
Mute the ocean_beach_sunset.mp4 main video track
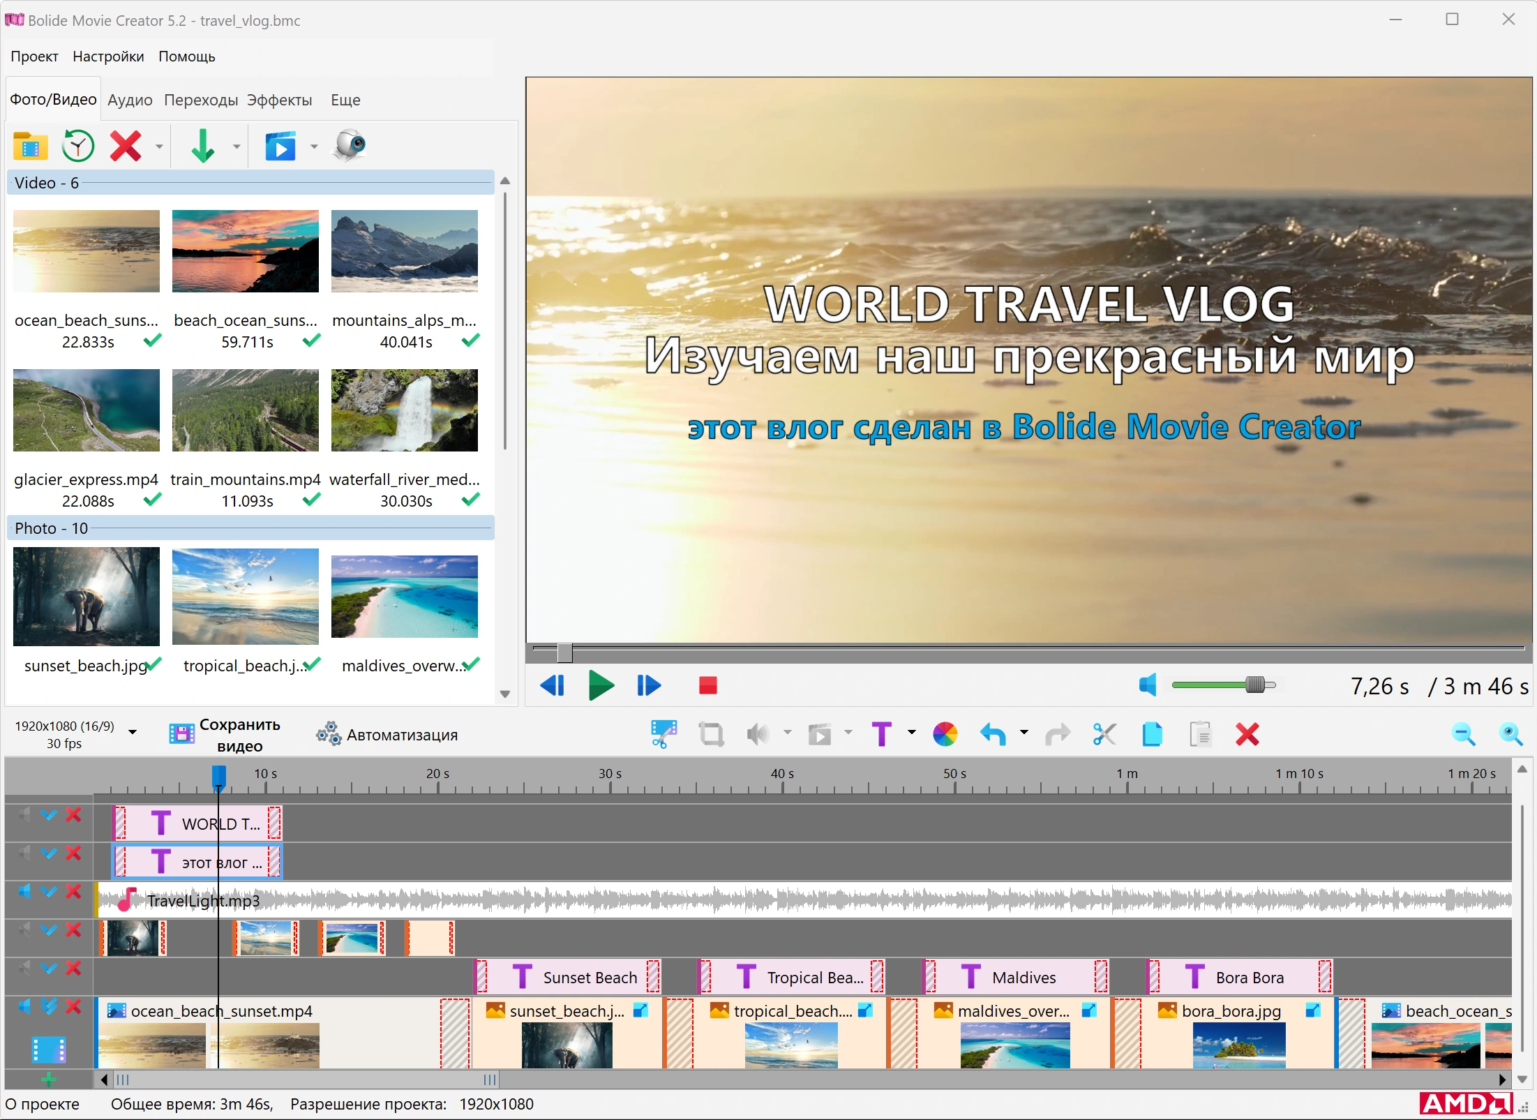point(24,1007)
